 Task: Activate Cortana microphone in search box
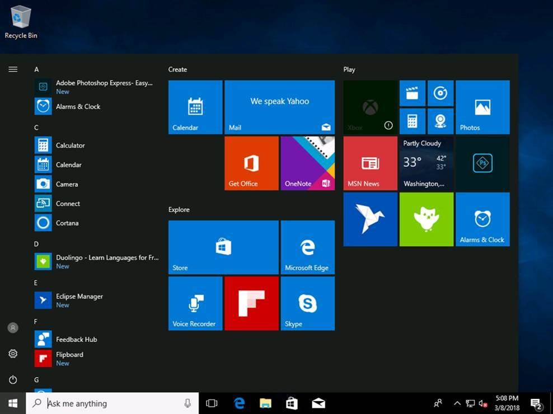point(188,403)
